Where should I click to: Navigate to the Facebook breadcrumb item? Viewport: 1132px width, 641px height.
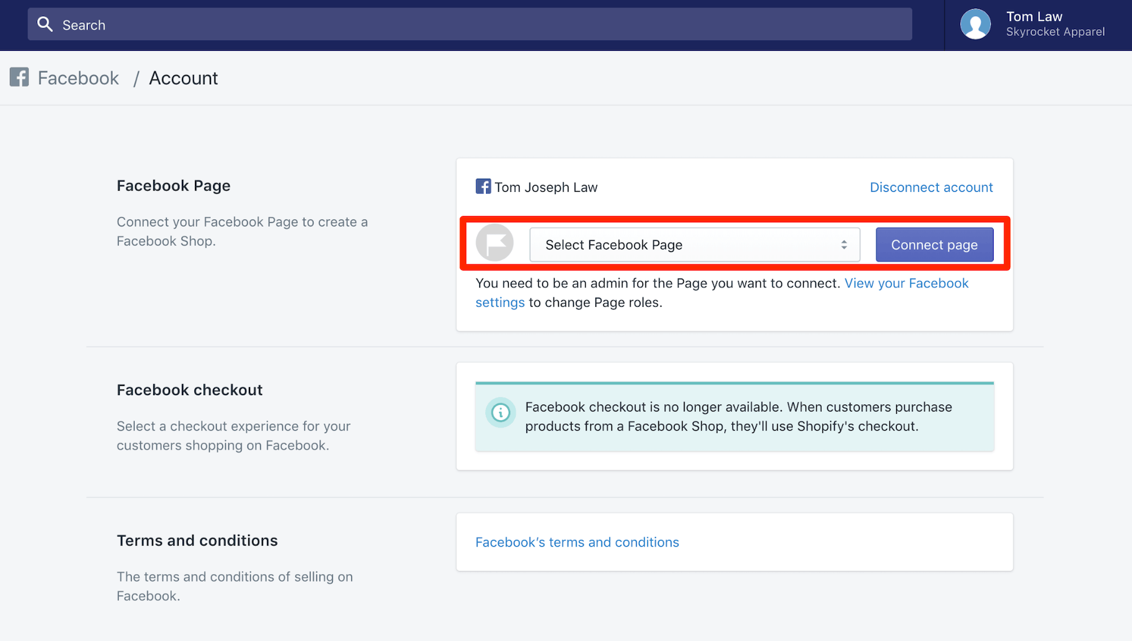pos(78,78)
